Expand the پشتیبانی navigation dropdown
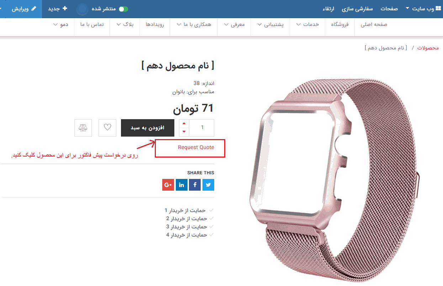This screenshot has width=443, height=286. point(270,25)
